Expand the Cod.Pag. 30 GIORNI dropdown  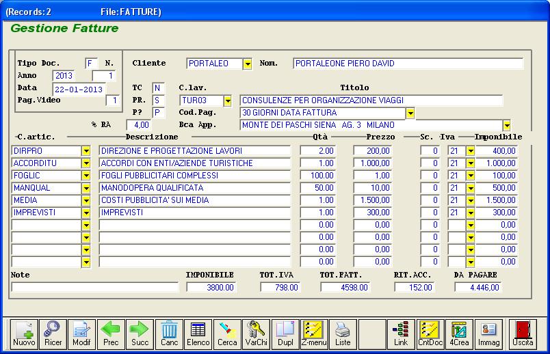click(x=410, y=113)
